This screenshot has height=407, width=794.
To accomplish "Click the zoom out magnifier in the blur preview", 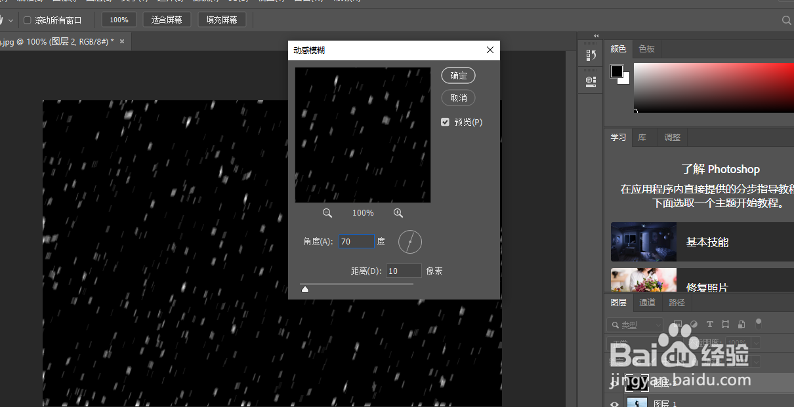I will (x=327, y=213).
